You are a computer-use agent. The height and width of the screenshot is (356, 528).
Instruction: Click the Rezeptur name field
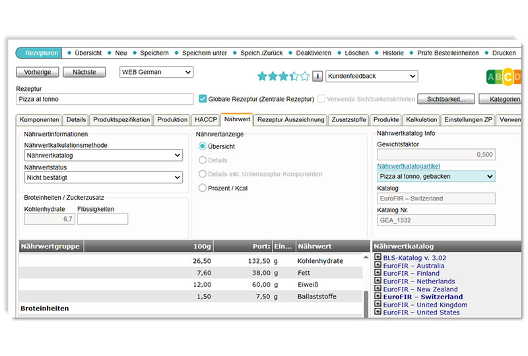[x=104, y=99]
